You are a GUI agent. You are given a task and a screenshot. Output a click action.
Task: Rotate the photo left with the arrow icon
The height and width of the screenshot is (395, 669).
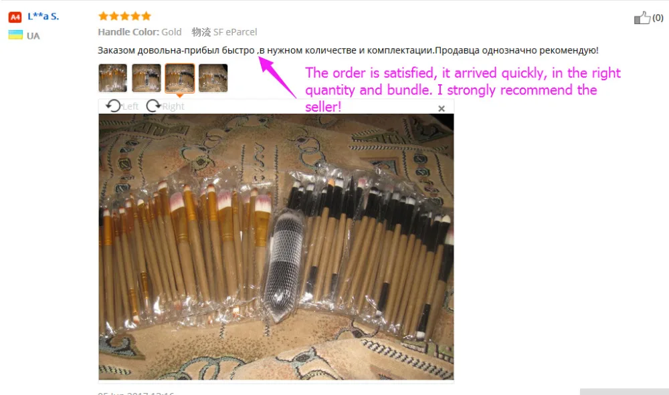point(114,105)
